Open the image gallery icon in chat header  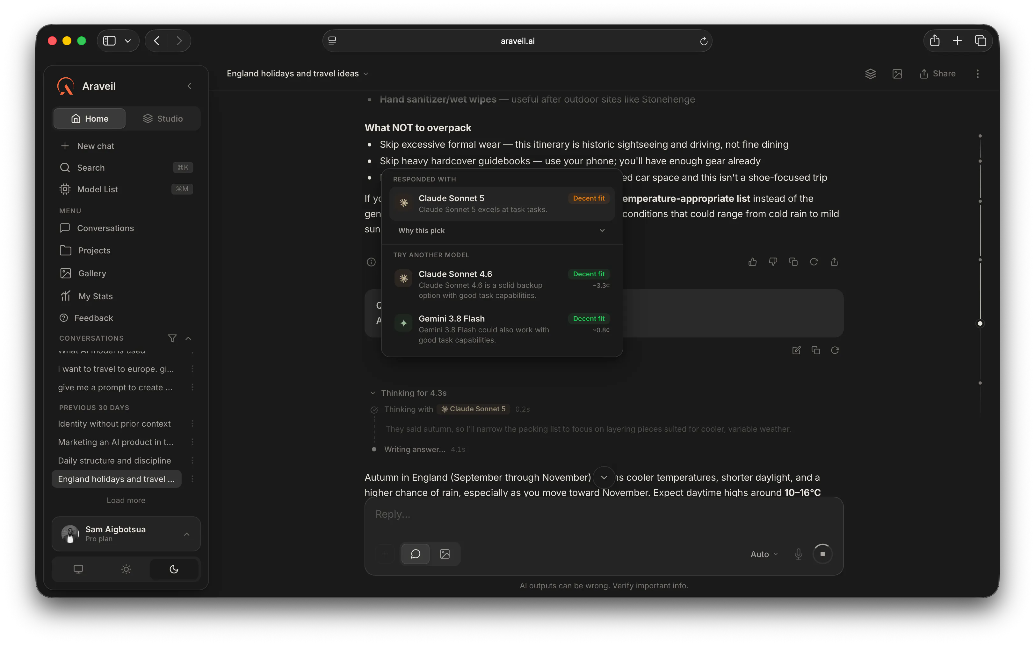897,74
